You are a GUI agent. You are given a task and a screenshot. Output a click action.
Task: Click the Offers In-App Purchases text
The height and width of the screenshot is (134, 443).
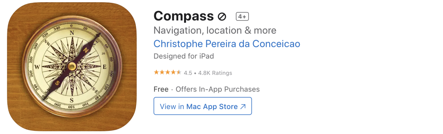pos(217,89)
